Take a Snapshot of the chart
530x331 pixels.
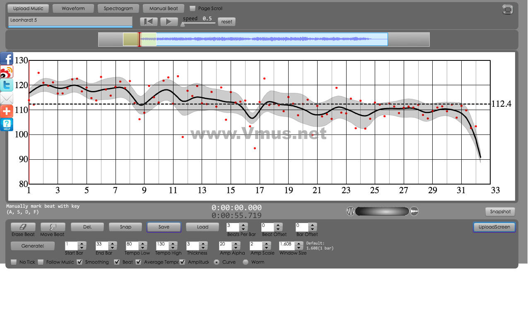click(500, 211)
